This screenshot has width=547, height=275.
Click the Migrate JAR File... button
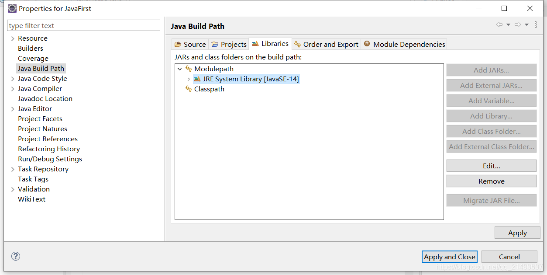[491, 200]
